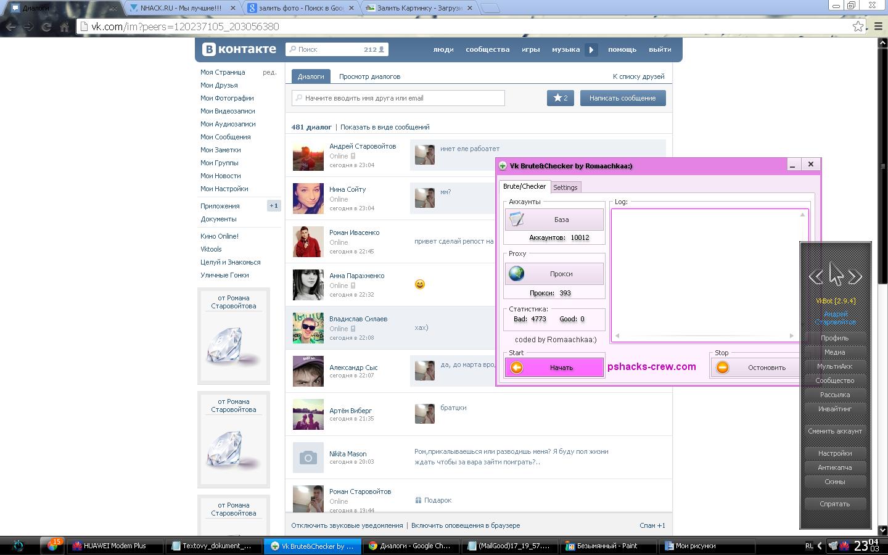Image resolution: width=888 pixels, height=555 pixels.
Task: Open Антикапча in the VkBot panel
Action: 835,467
